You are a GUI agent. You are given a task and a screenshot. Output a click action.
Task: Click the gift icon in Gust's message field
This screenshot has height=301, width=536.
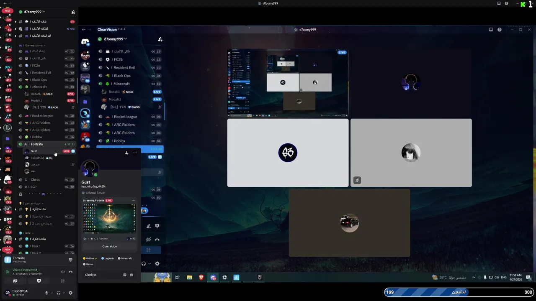coord(131,275)
